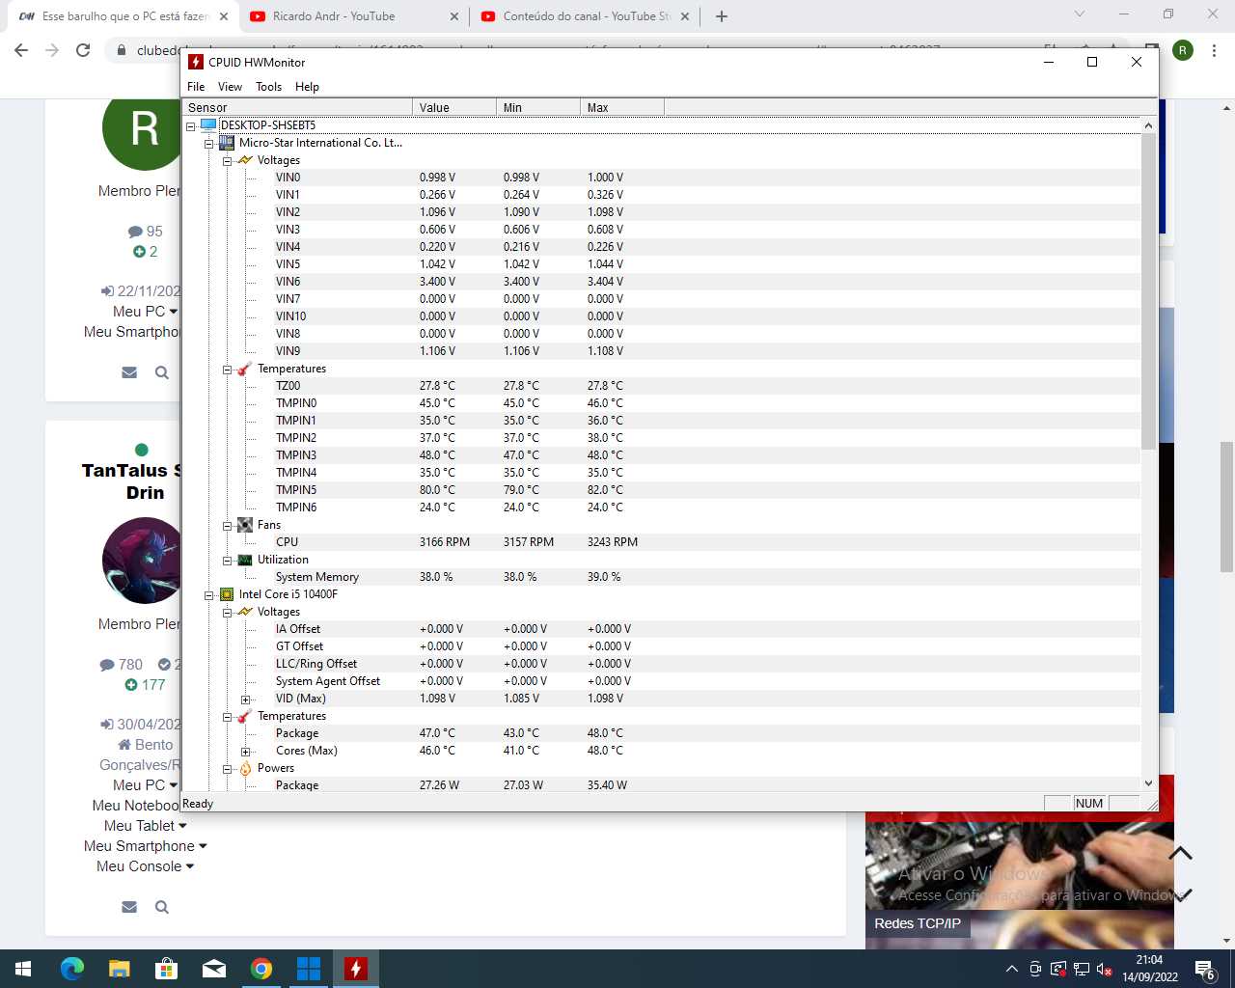Click the motherboard Temperatures thermometer icon
The height and width of the screenshot is (988, 1235).
tap(245, 369)
